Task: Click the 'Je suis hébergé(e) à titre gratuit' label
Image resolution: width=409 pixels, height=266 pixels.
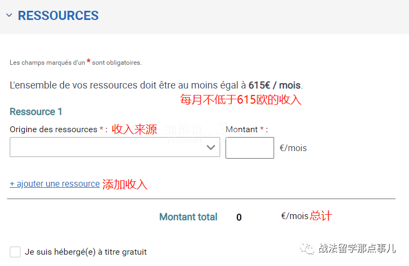Action: 86,252
